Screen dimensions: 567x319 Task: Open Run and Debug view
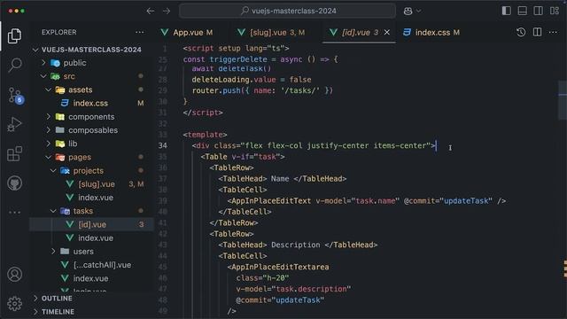tap(14, 124)
